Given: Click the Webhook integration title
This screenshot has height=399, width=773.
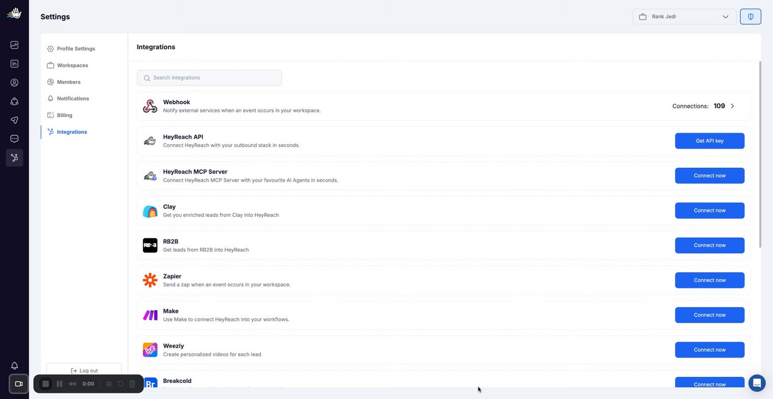Looking at the screenshot, I should point(176,102).
